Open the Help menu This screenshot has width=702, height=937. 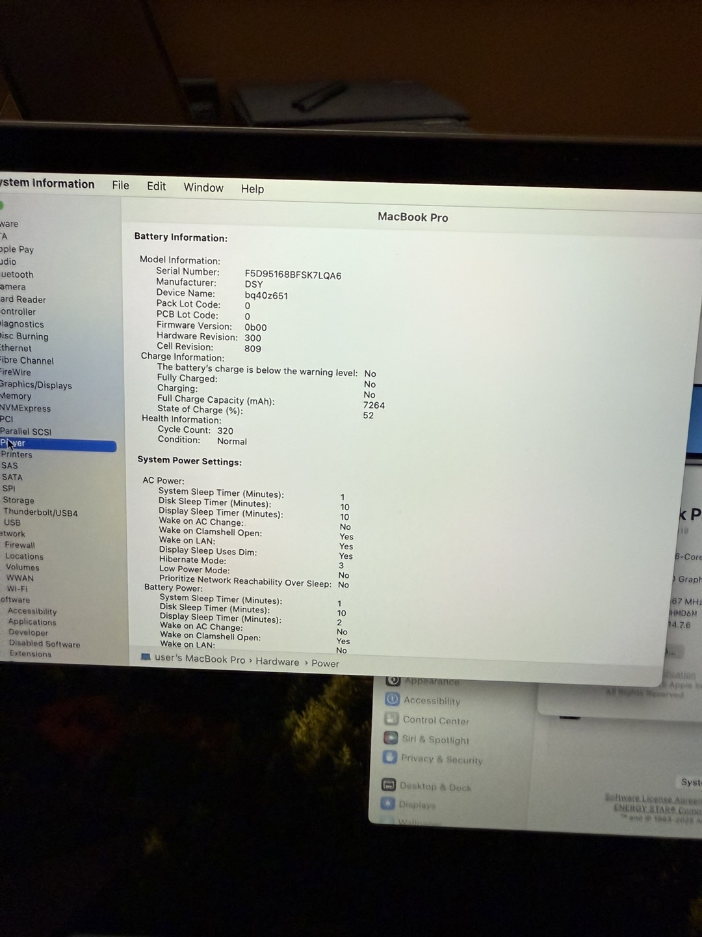(x=252, y=189)
